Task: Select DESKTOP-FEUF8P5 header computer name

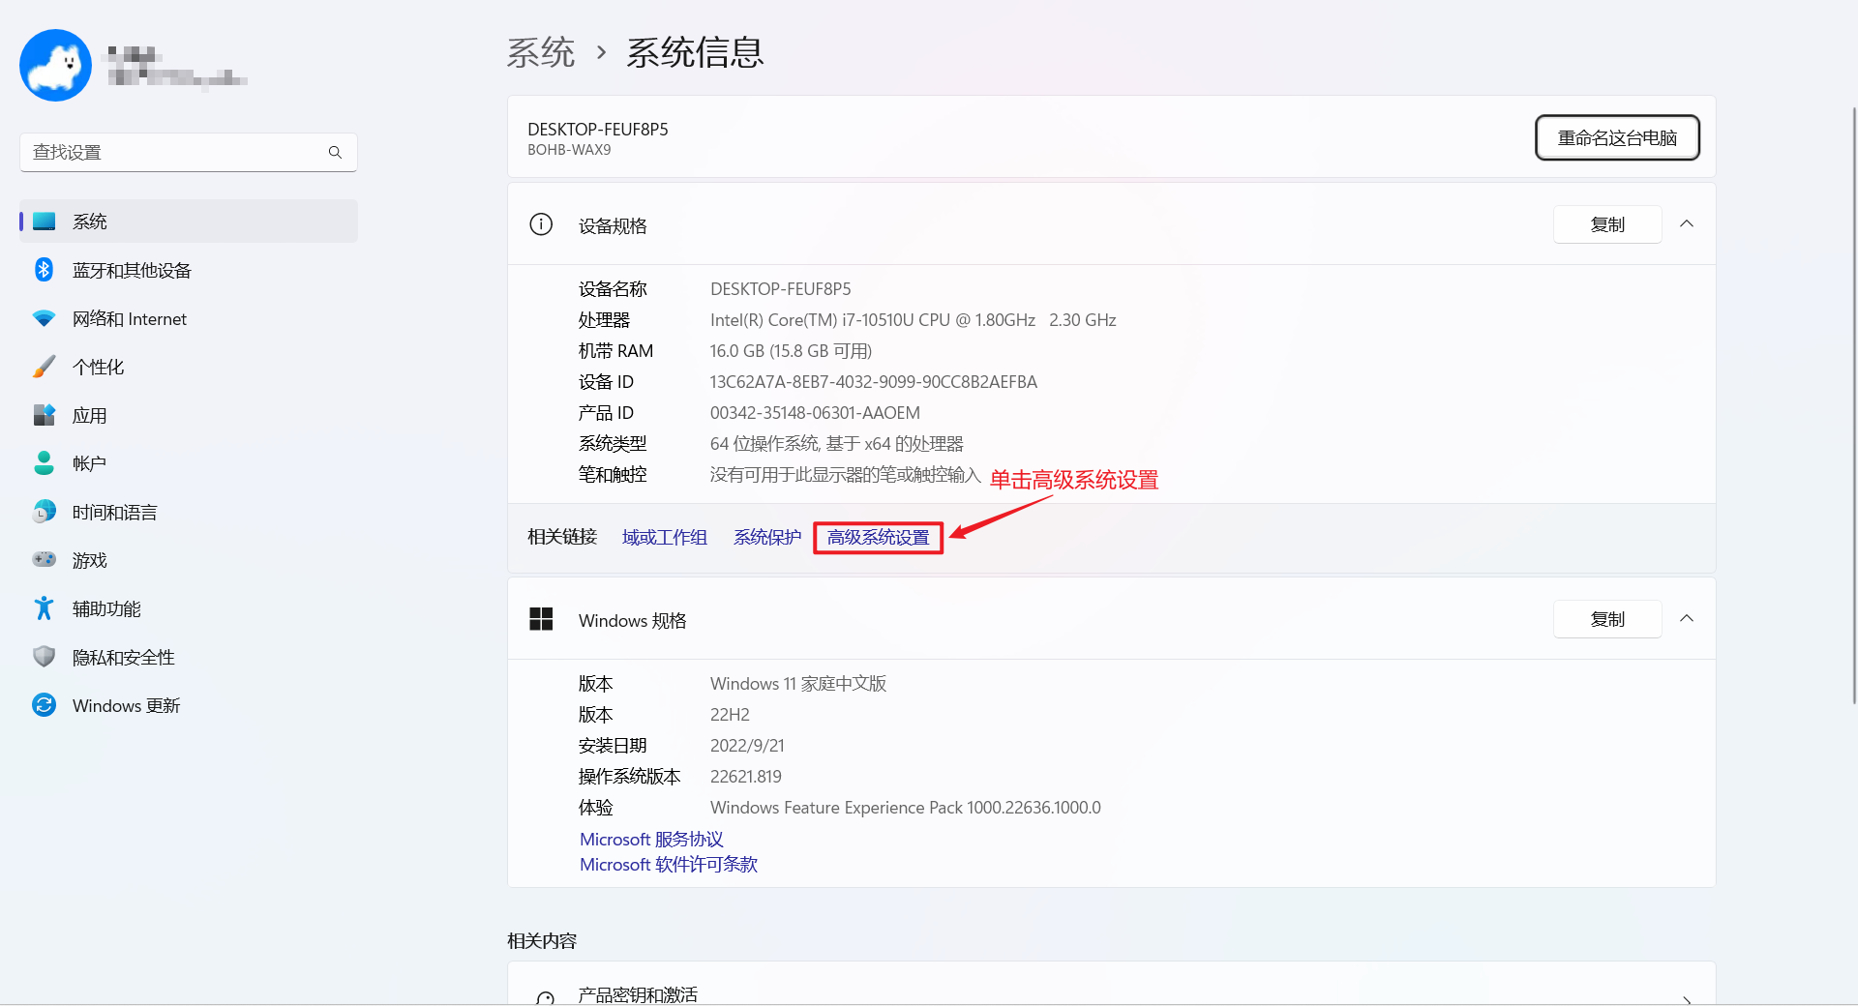Action: point(598,130)
